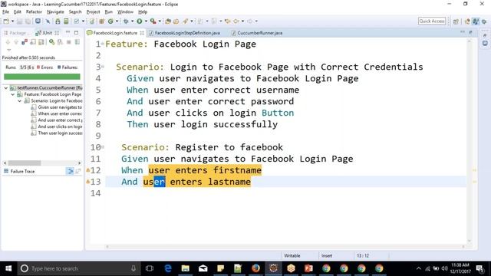Click the 'Insert' status bar entry
The height and width of the screenshot is (276, 491).
(x=326, y=255)
